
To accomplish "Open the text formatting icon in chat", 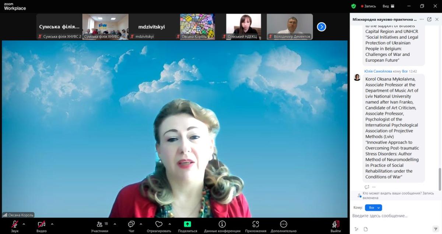I will pyautogui.click(x=356, y=229).
